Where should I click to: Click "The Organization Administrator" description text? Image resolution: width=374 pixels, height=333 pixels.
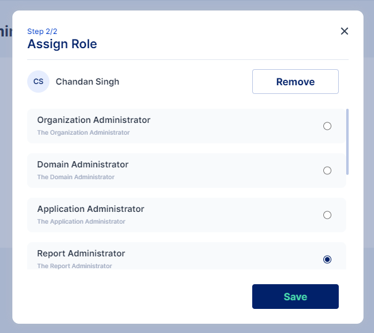pos(83,133)
